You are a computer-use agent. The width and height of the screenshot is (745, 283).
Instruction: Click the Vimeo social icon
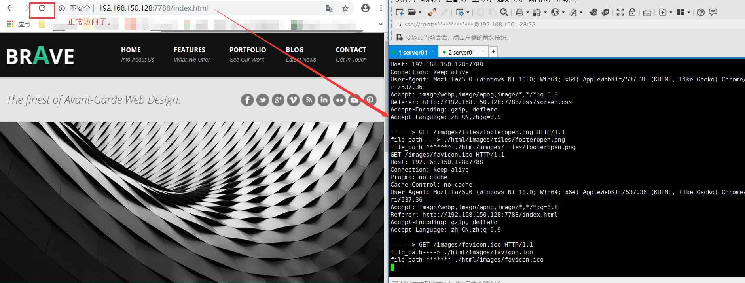click(293, 100)
